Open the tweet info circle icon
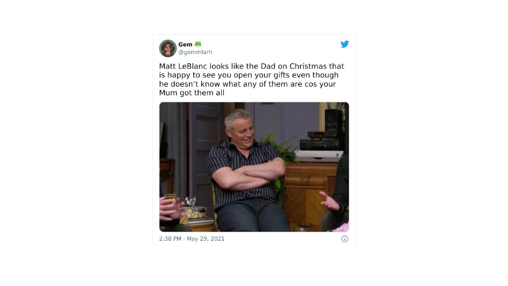Viewport: 508px width, 286px height. point(345,239)
